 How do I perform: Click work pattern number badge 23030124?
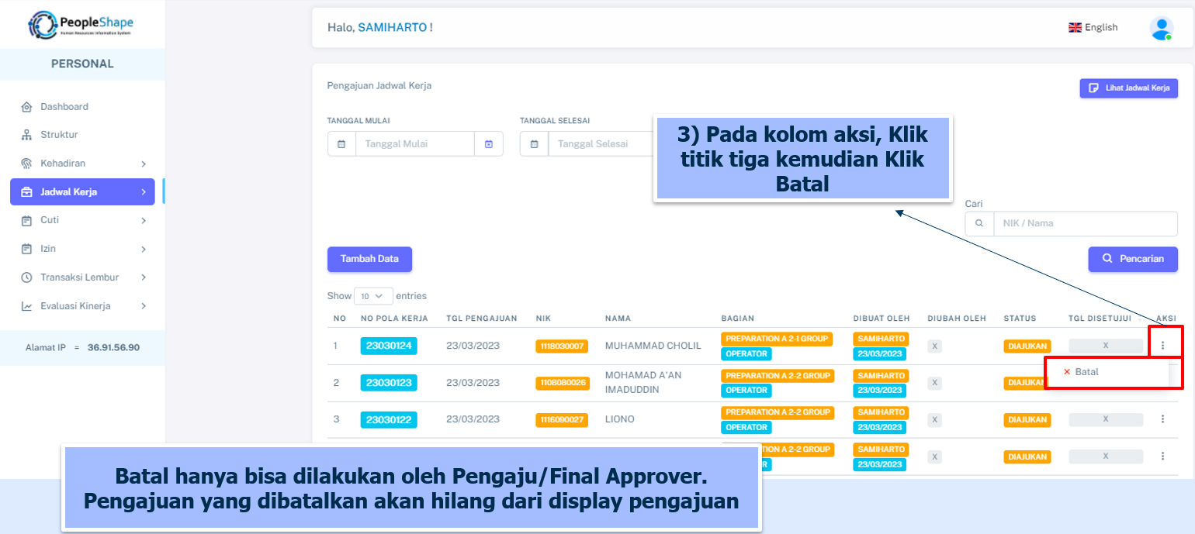388,346
